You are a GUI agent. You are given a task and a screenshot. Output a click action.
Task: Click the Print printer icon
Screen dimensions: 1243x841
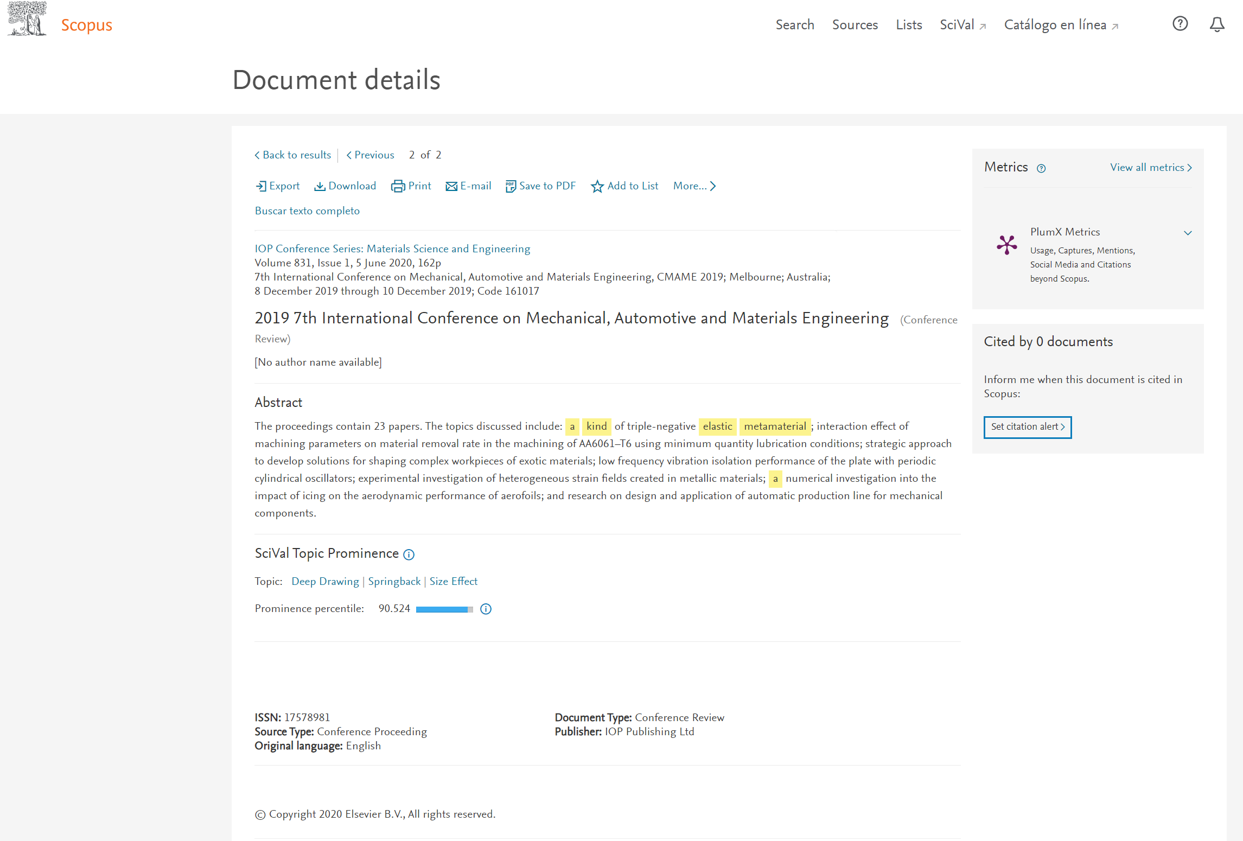coord(398,186)
